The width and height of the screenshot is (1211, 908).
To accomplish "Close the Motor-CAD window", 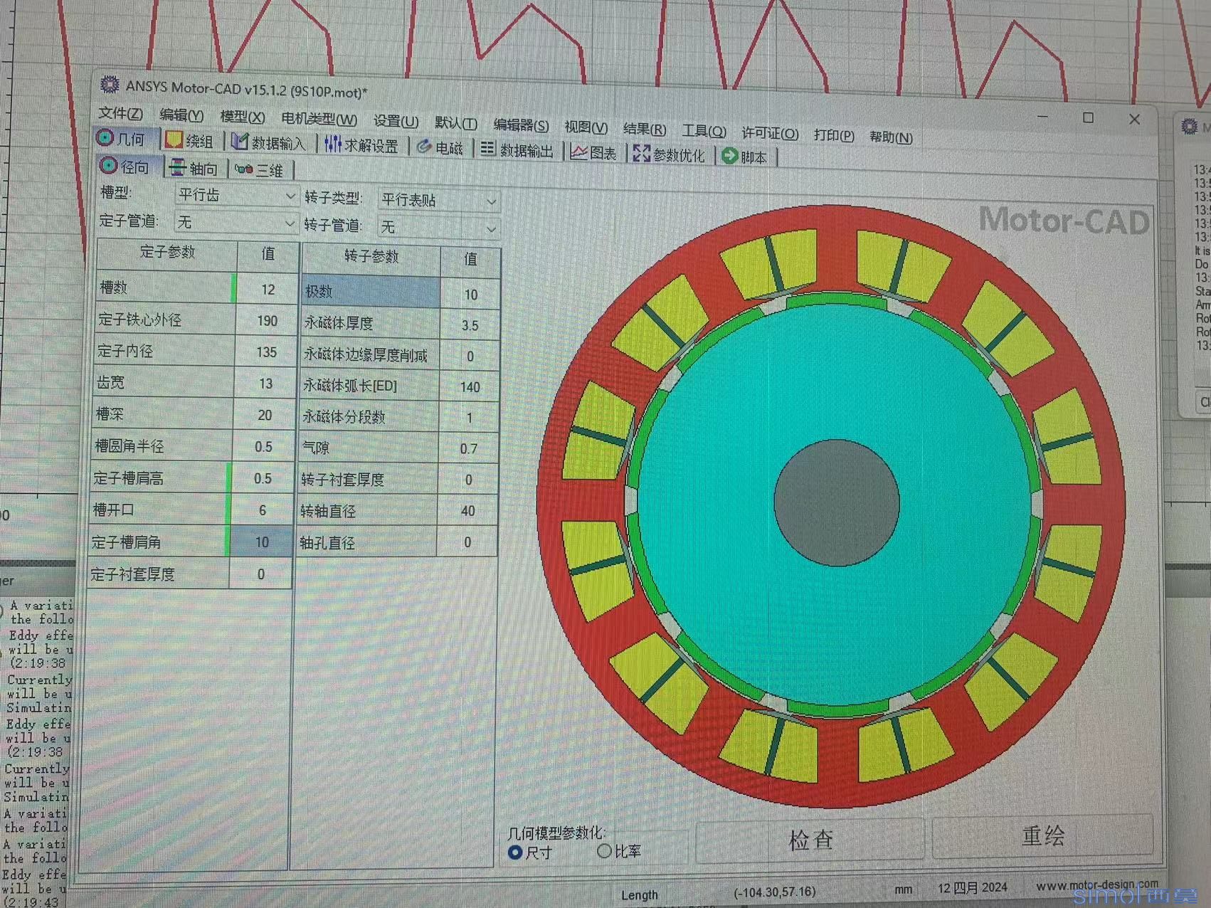I will click(x=1134, y=120).
